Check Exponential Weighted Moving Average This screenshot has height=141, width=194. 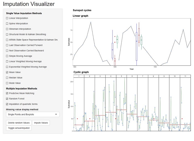(x=7, y=67)
